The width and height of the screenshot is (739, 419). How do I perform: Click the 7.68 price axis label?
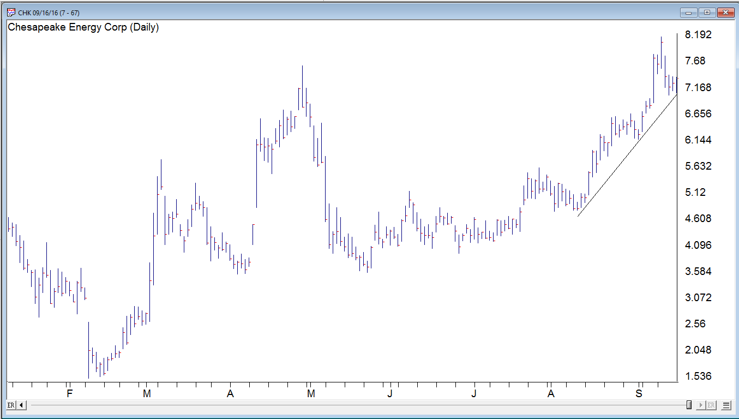(x=695, y=61)
